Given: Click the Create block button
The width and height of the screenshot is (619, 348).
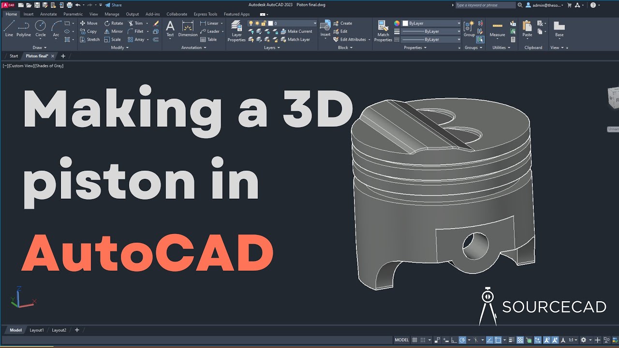Looking at the screenshot, I should tap(343, 23).
